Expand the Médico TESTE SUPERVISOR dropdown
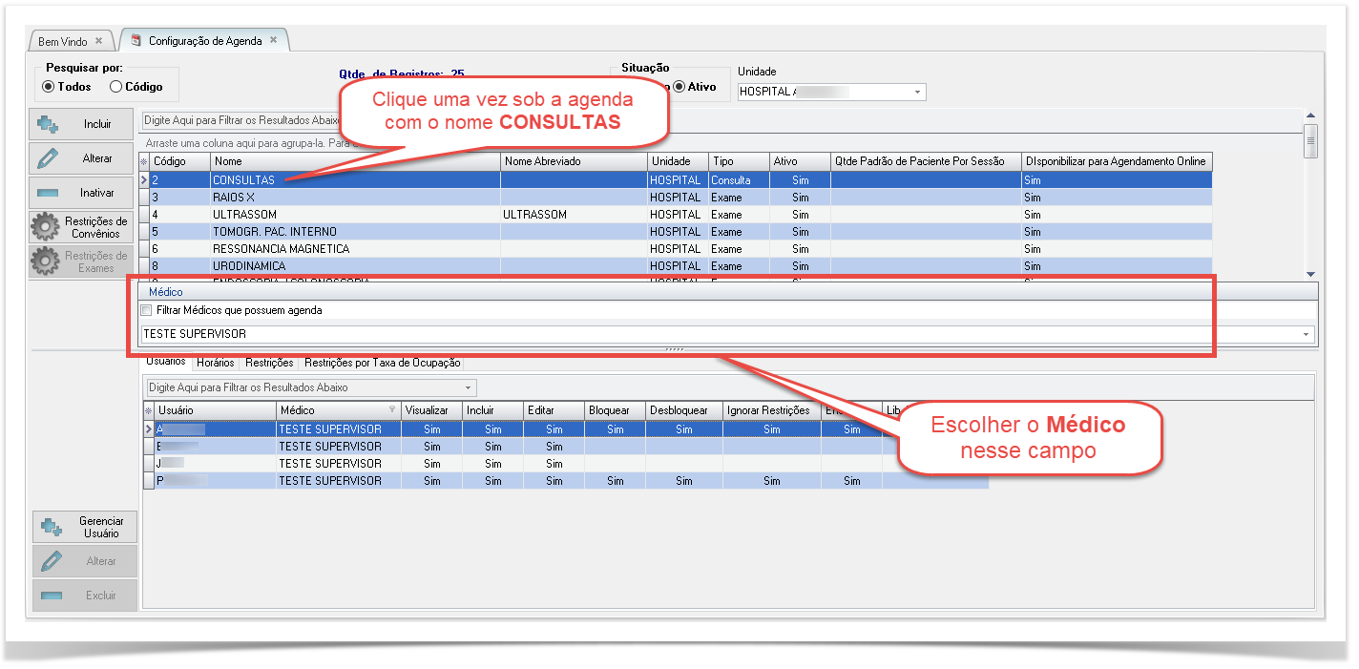1359x669 pixels. [x=1305, y=335]
